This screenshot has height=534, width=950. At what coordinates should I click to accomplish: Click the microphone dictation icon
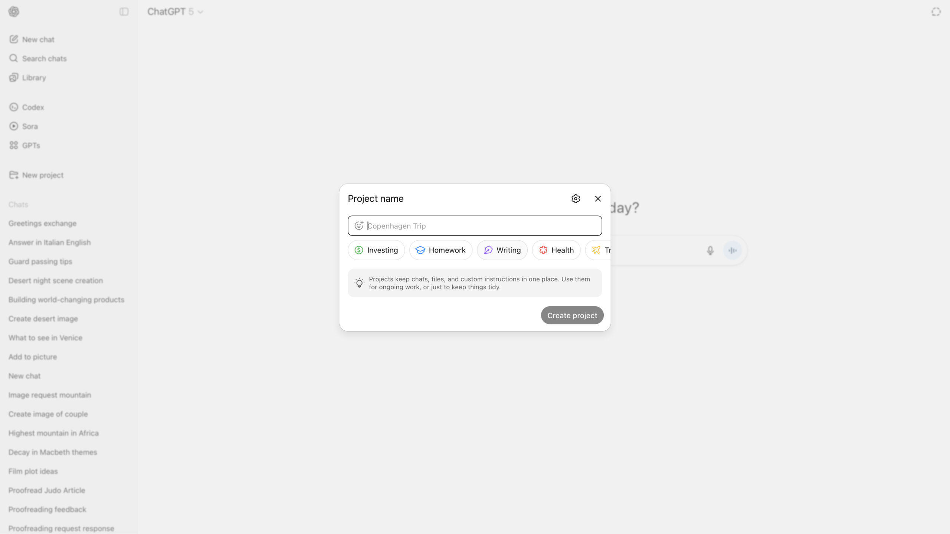[710, 251]
